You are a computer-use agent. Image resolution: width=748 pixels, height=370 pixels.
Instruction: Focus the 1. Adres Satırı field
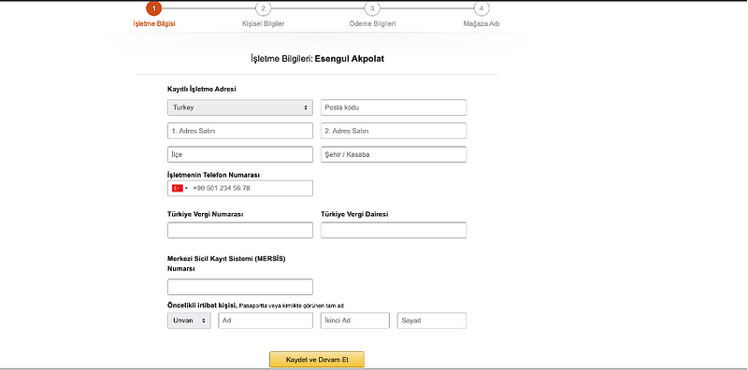pos(240,131)
